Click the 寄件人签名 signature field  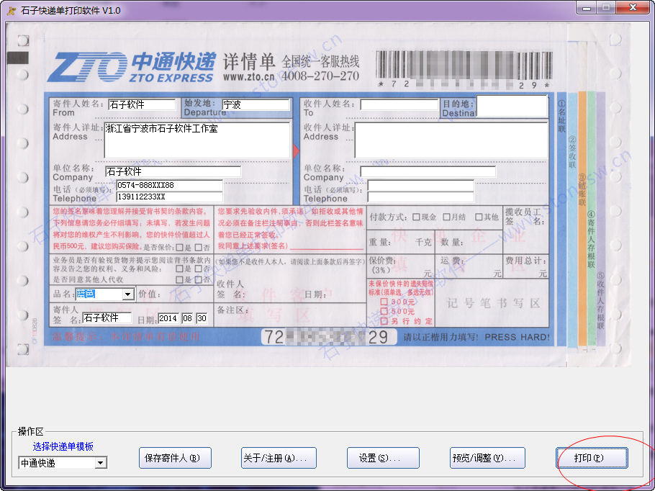pos(107,318)
